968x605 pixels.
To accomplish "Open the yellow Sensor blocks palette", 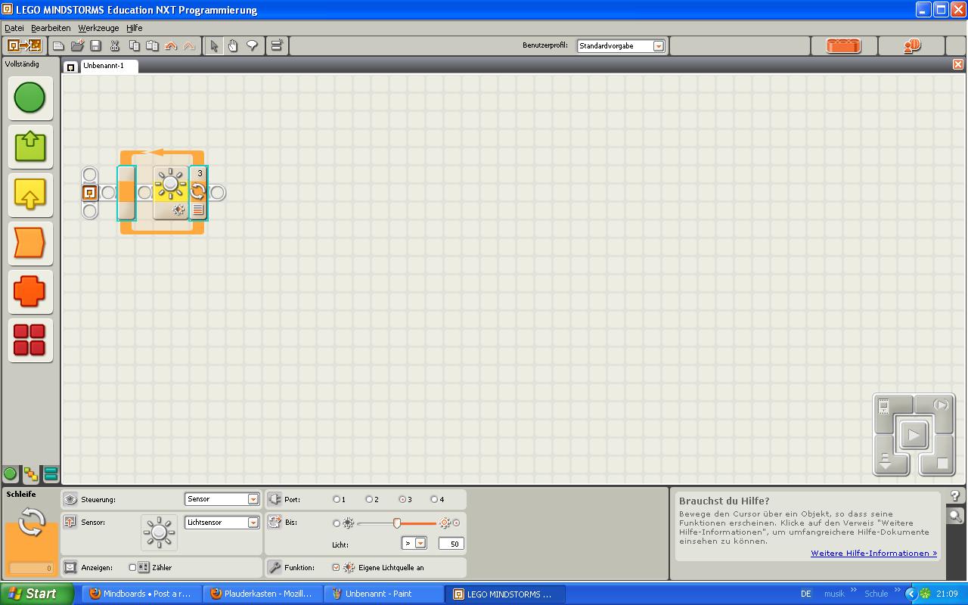I will (x=30, y=195).
